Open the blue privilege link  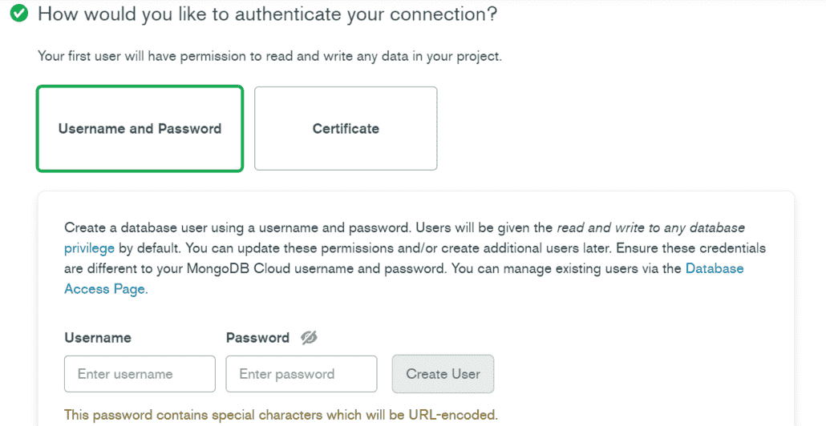[x=89, y=248]
